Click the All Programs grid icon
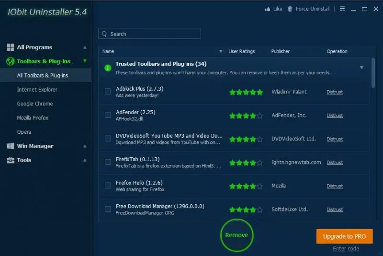383x256 pixels. tap(10, 47)
